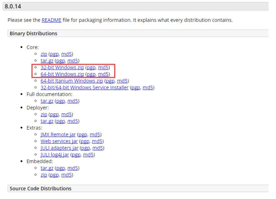Open pgp for JULI log4j jar
This screenshot has width=276, height=199.
coord(76,154)
